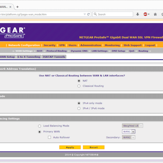This screenshot has height=163, width=163.
Task: Click the 2014 Copyright NETGEAR text
Action: (81, 155)
